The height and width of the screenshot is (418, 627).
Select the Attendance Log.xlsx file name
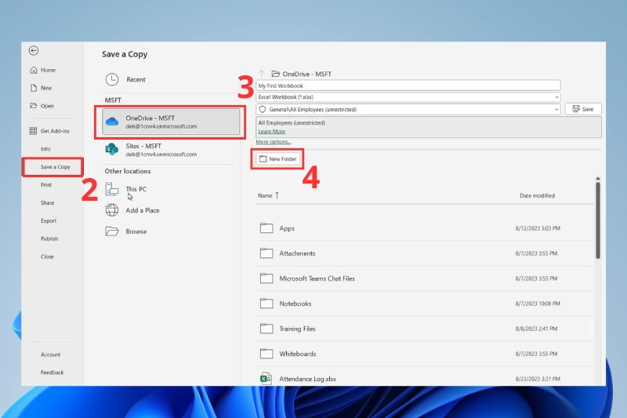coord(307,379)
